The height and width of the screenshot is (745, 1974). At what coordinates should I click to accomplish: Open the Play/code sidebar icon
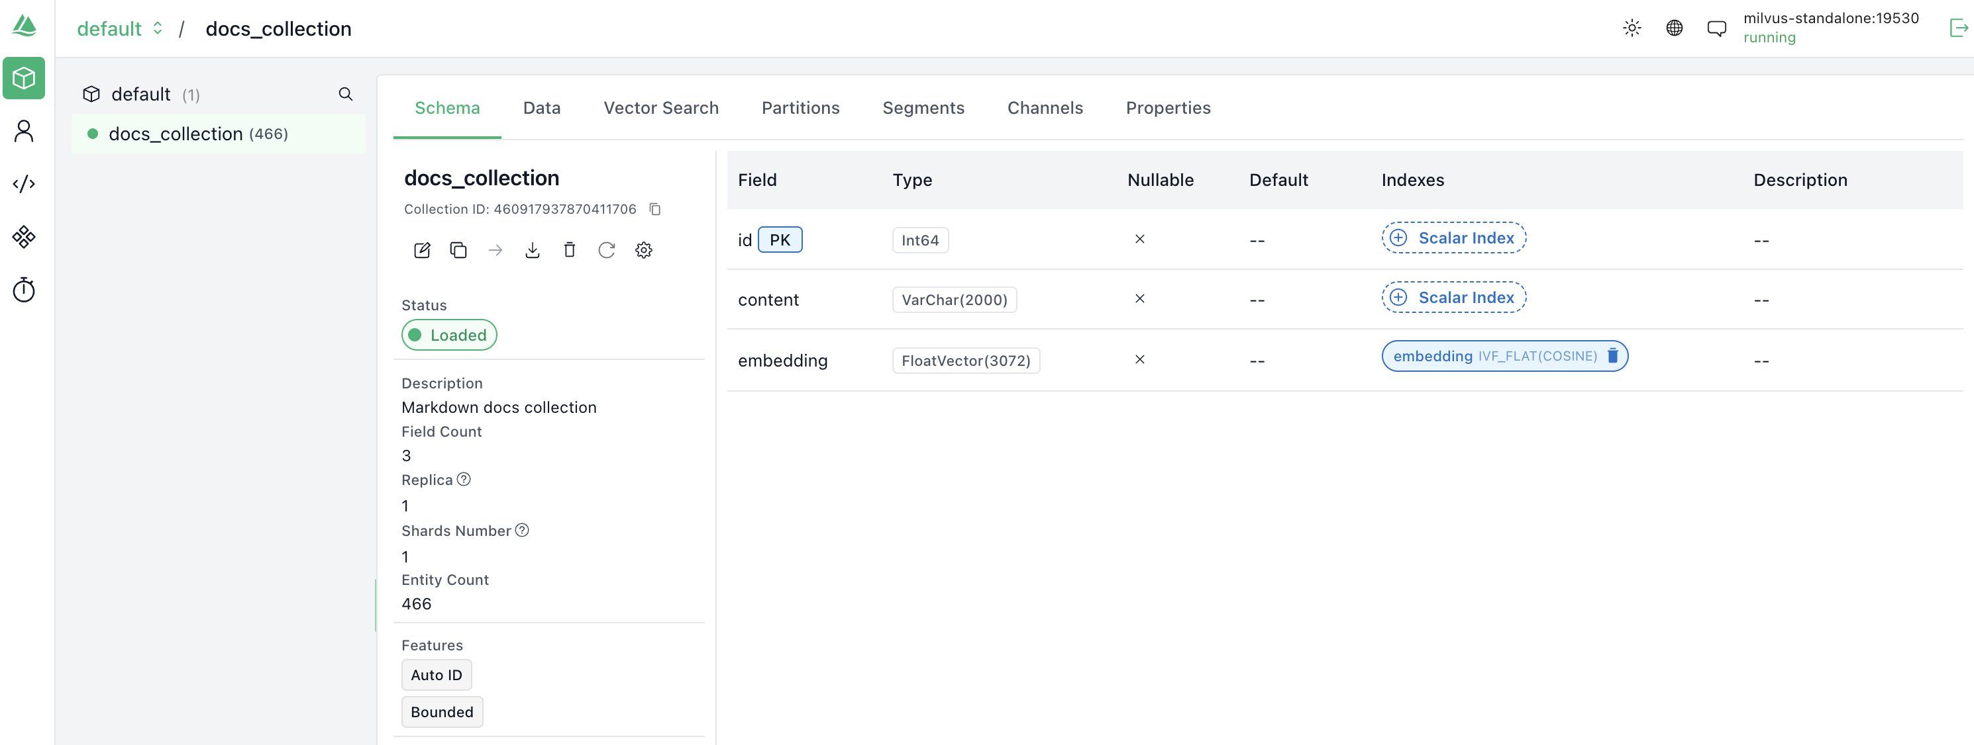[24, 184]
